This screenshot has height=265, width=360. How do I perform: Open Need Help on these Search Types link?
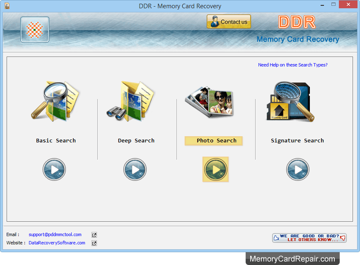[292, 65]
